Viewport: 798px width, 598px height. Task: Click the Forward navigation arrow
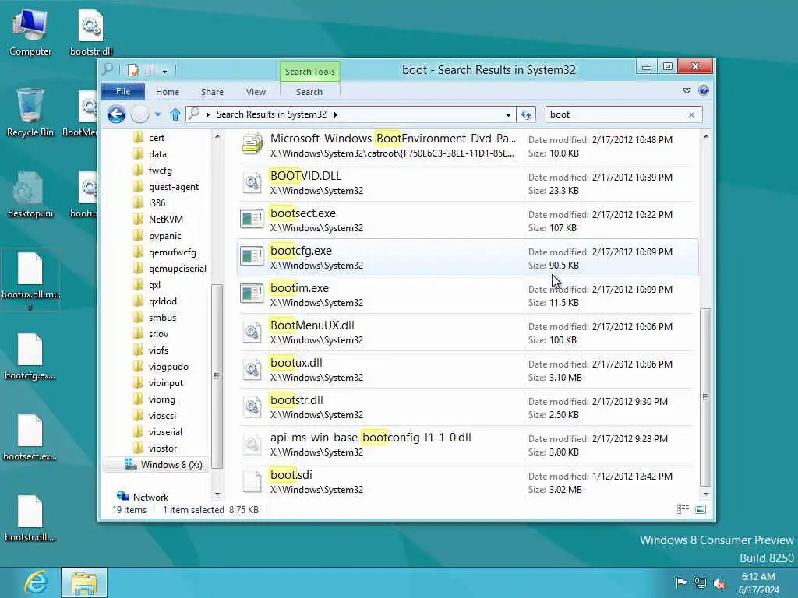click(140, 114)
